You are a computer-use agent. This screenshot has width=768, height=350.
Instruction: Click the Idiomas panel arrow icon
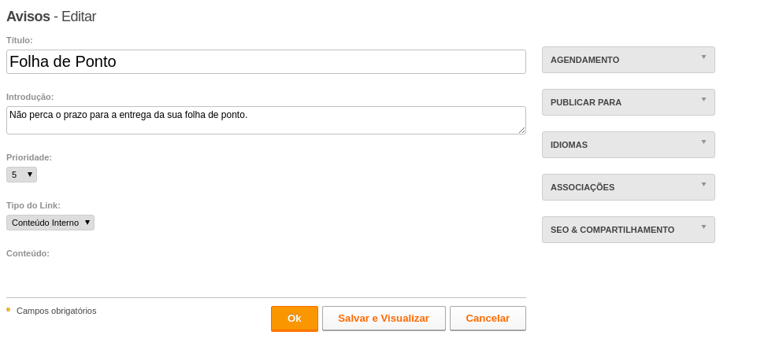click(704, 142)
